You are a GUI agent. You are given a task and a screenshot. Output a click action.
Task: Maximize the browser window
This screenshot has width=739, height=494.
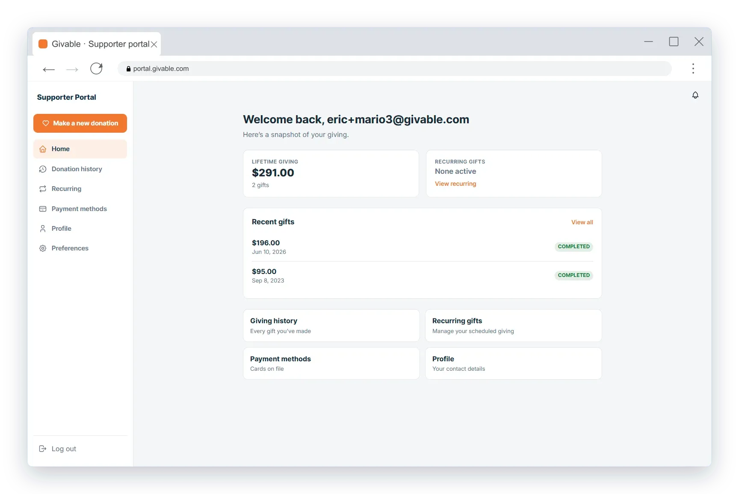tap(674, 42)
